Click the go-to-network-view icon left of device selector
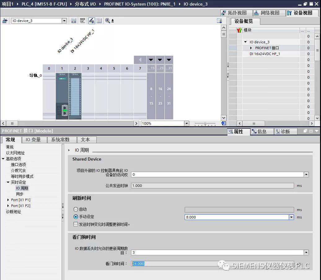The image size is (321, 280). pyautogui.click(x=5, y=21)
